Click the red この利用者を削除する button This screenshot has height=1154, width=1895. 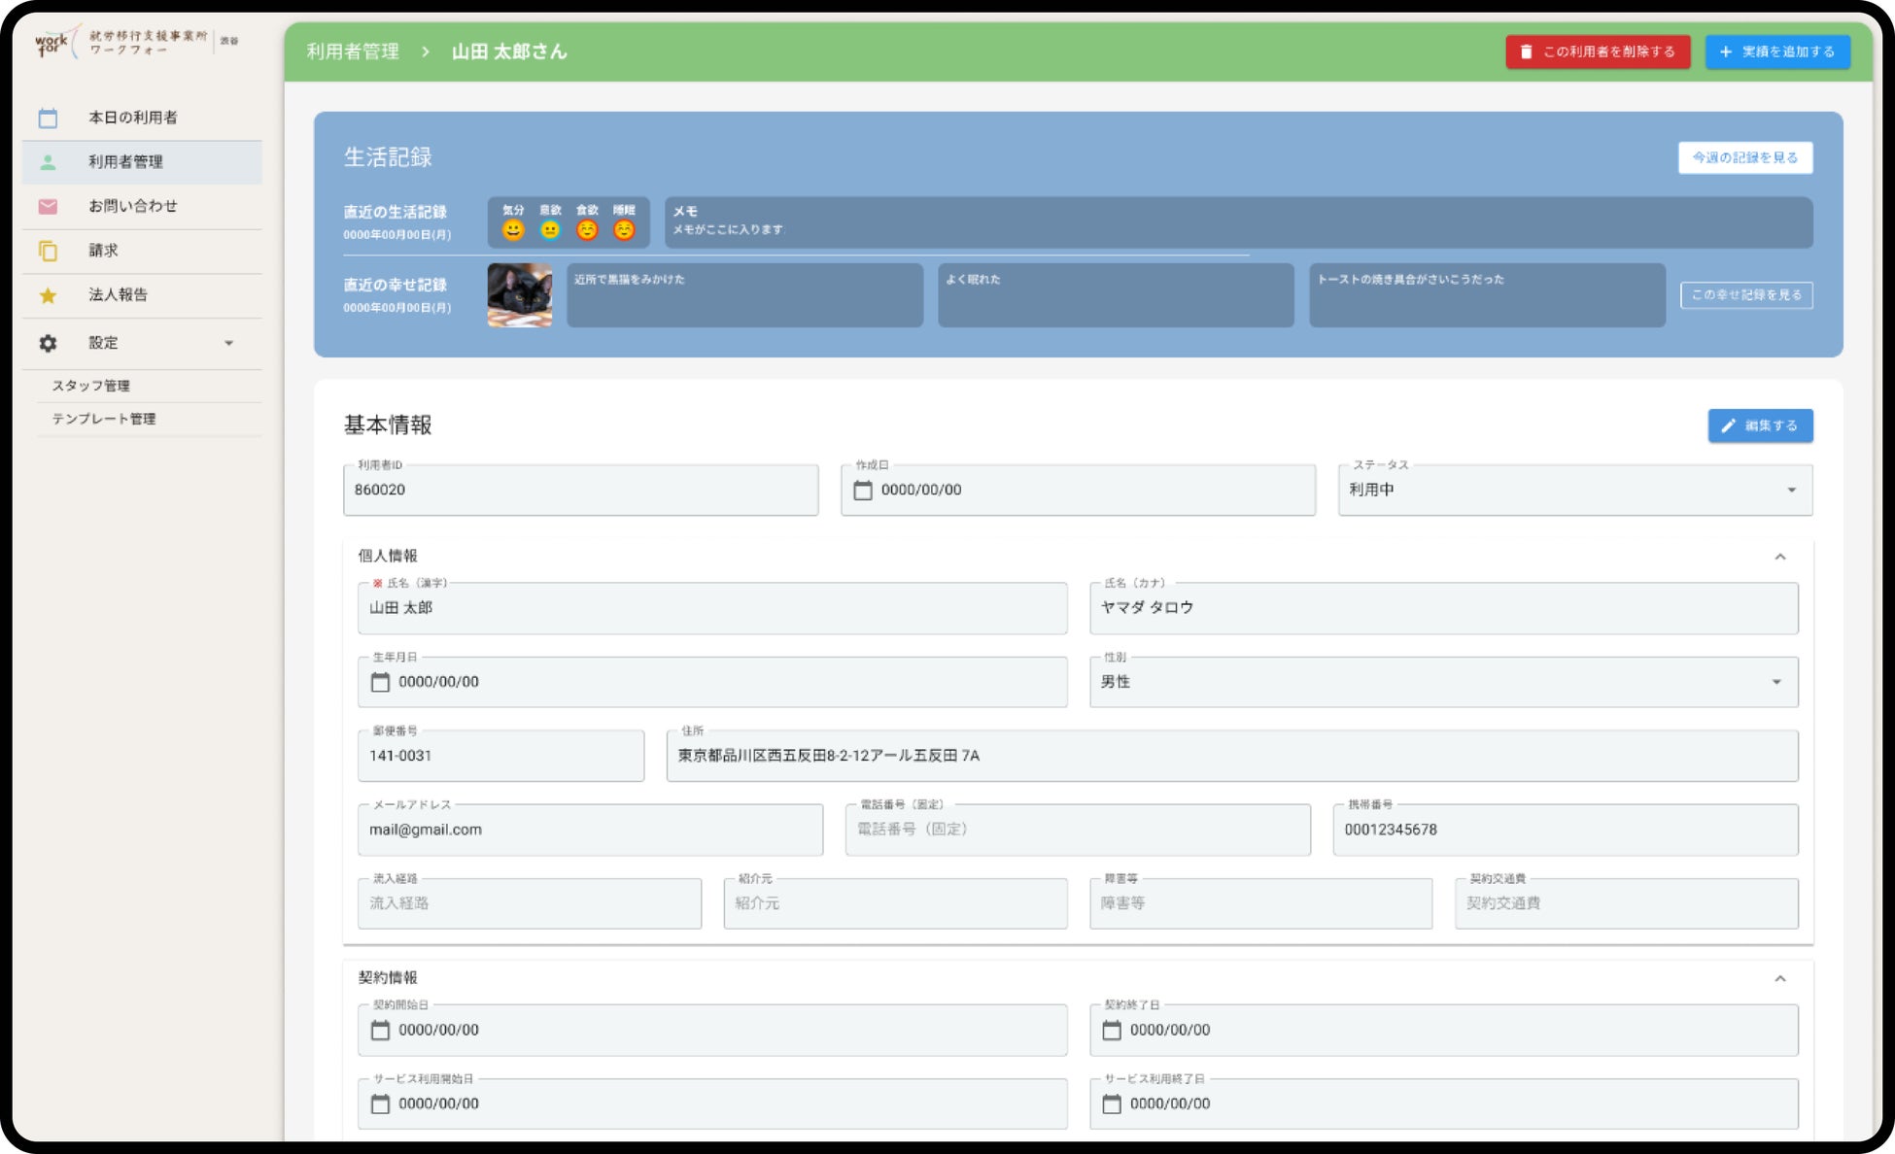tap(1597, 51)
